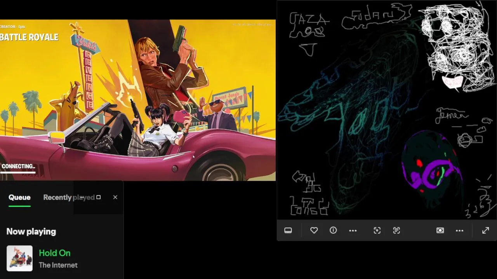
Task: Click the Hold On album cover thumbnail
Action: [x=19, y=258]
